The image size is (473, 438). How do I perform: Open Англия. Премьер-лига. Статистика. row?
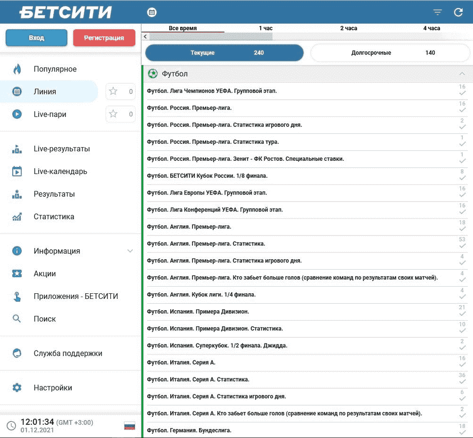click(x=306, y=244)
